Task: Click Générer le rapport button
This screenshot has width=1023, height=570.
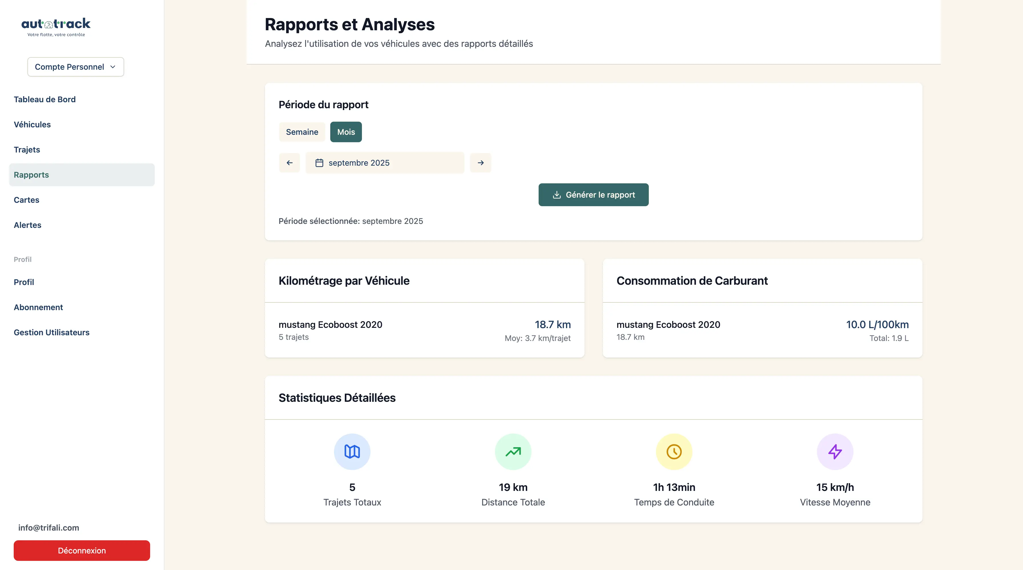Action: pos(593,195)
